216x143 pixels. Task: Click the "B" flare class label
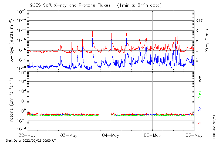[x=197, y=60]
